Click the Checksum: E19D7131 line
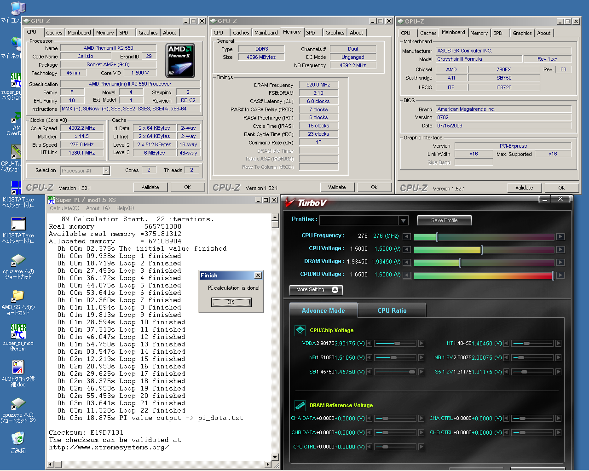589x471 pixels. coord(86,432)
